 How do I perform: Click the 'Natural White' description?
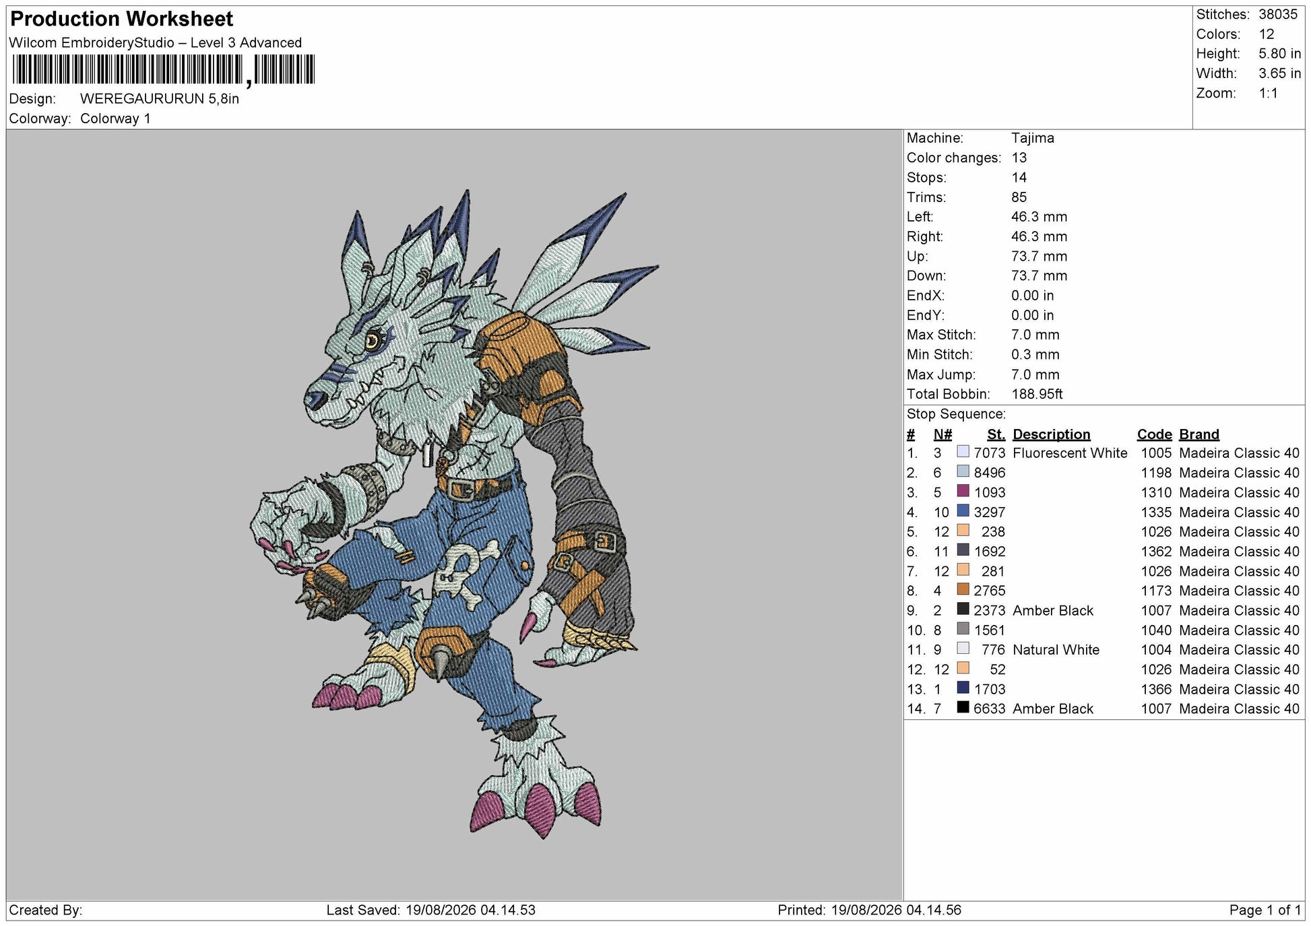(x=1056, y=650)
